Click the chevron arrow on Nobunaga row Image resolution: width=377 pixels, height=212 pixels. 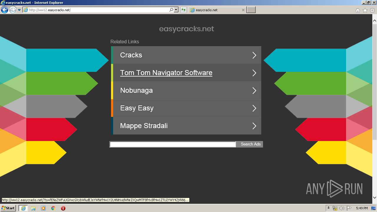click(254, 90)
